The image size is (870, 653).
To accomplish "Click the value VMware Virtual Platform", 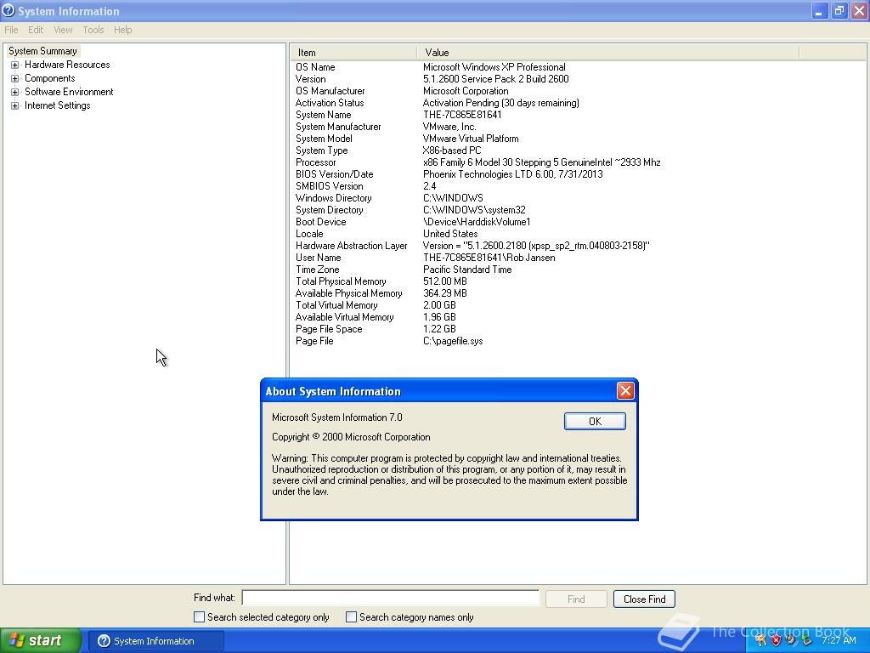I will coord(471,139).
